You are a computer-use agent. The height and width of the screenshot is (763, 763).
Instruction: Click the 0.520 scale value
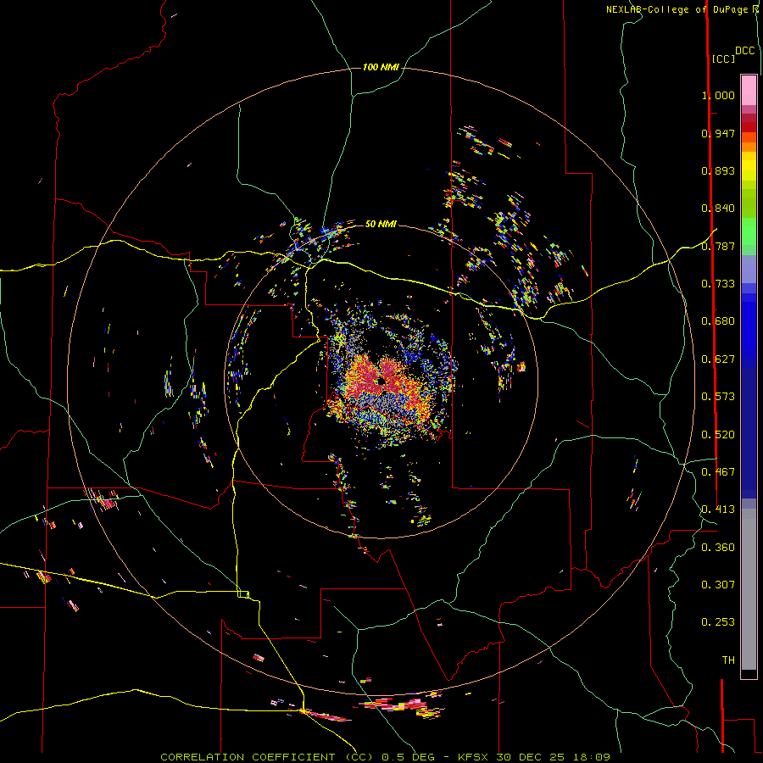[718, 435]
